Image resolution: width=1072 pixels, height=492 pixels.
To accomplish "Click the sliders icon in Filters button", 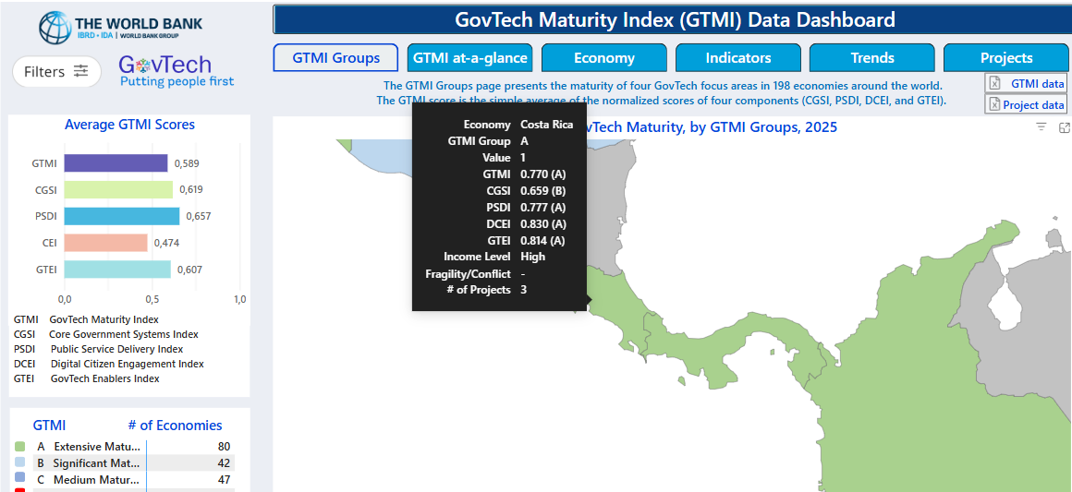I will (81, 71).
